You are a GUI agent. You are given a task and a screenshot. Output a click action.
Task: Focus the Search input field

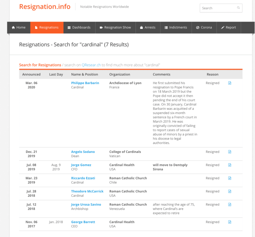coord(218,8)
